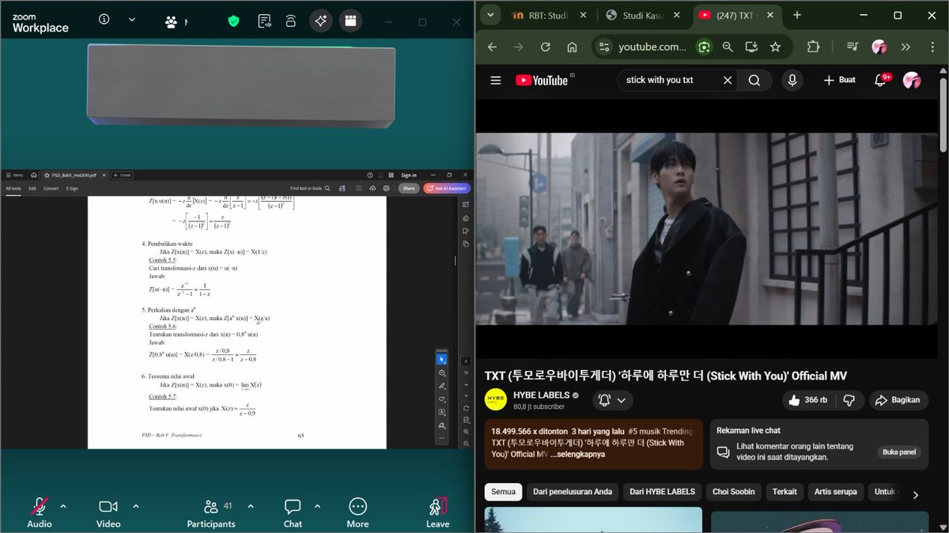Open Chrome tab search dropdown
The width and height of the screenshot is (949, 533).
pyautogui.click(x=490, y=15)
